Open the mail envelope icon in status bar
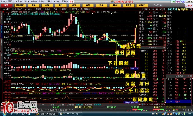 (x=173, y=110)
